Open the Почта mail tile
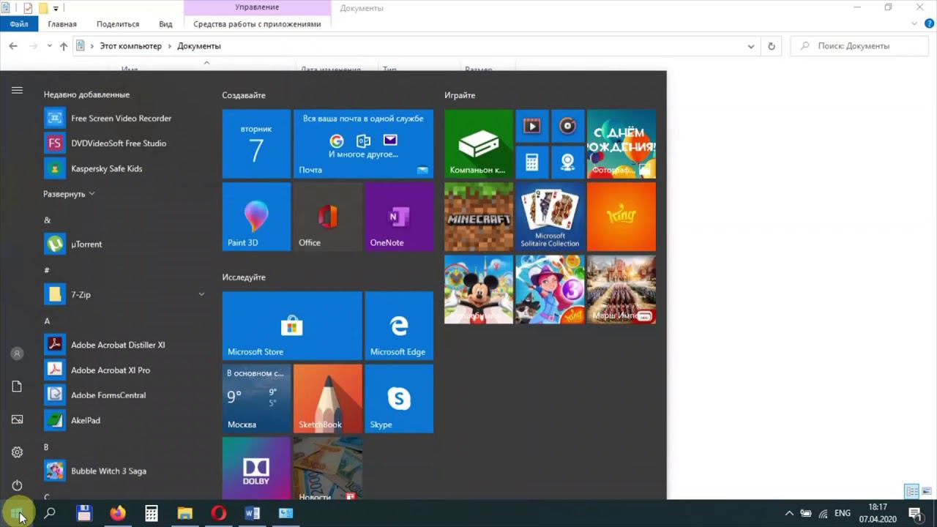This screenshot has width=937, height=527. click(x=363, y=144)
